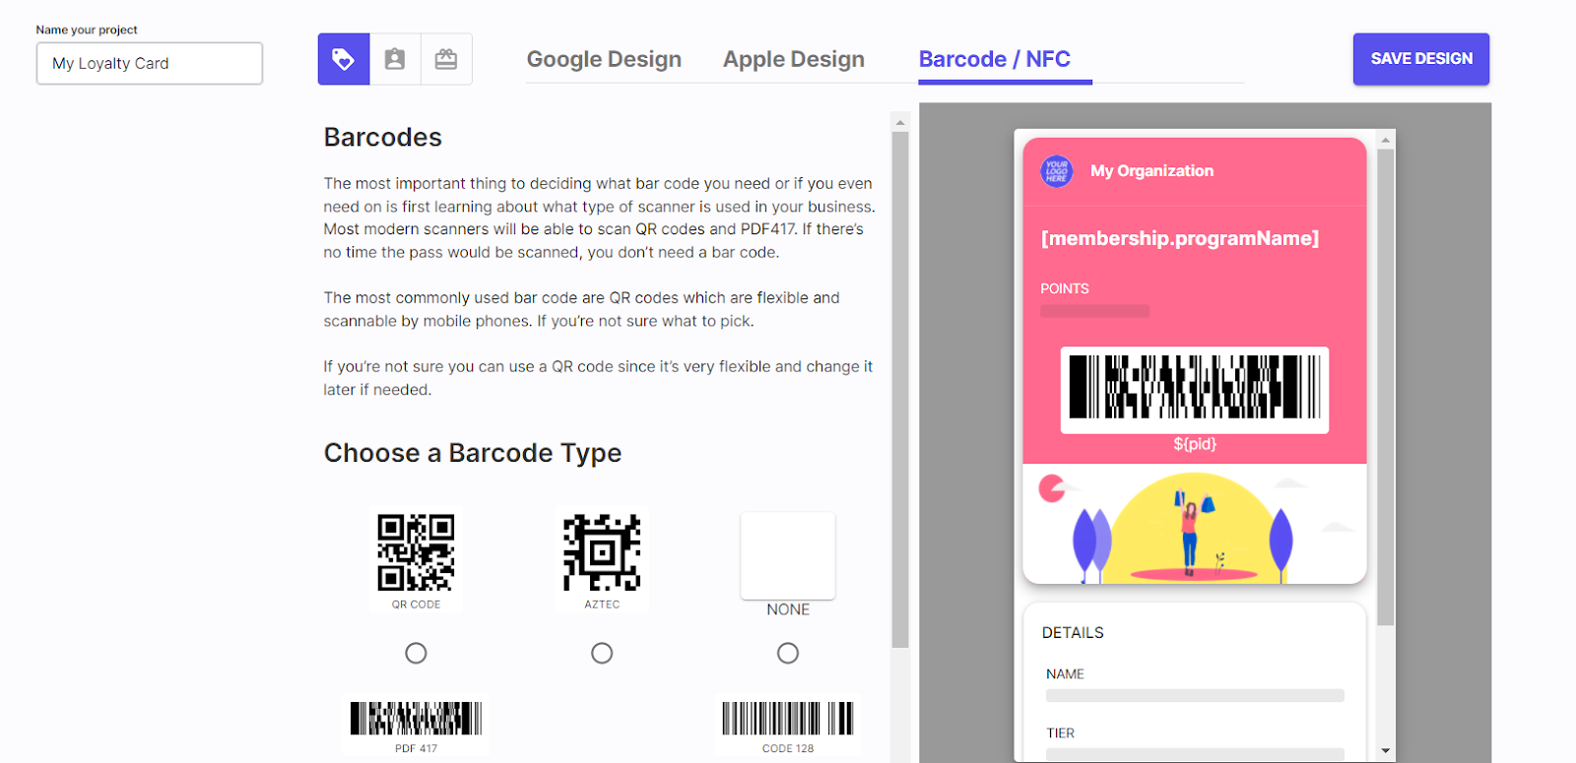Click the organization logo in preview
Screen dimensions: 1576x763
coord(1057,171)
